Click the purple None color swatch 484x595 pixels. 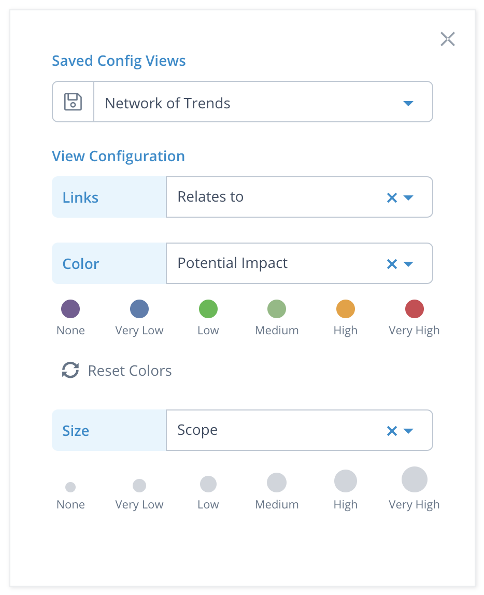(x=70, y=309)
